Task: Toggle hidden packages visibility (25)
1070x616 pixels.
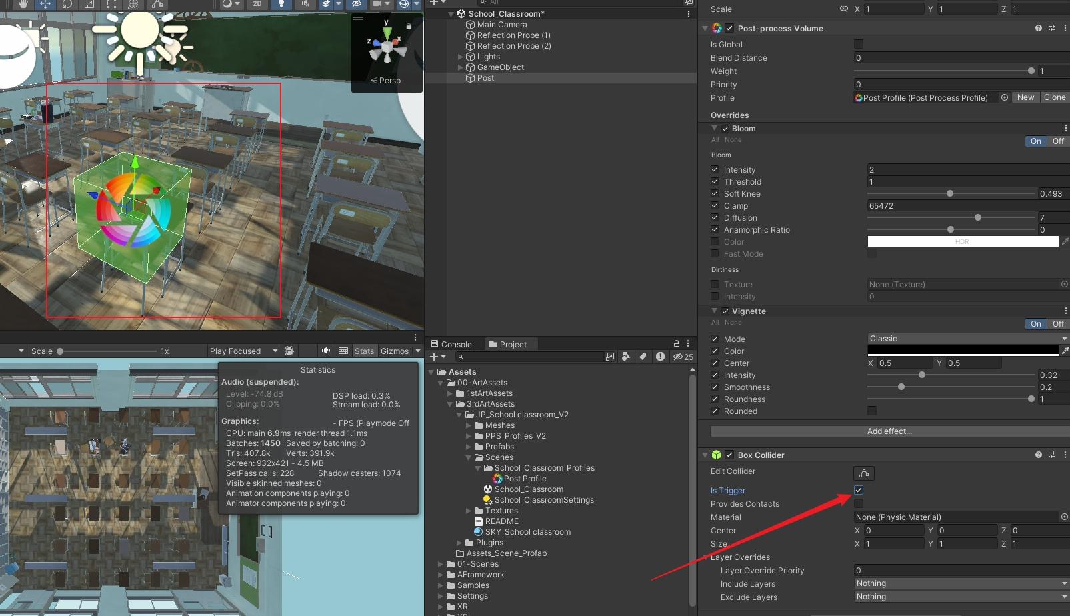Action: click(683, 357)
